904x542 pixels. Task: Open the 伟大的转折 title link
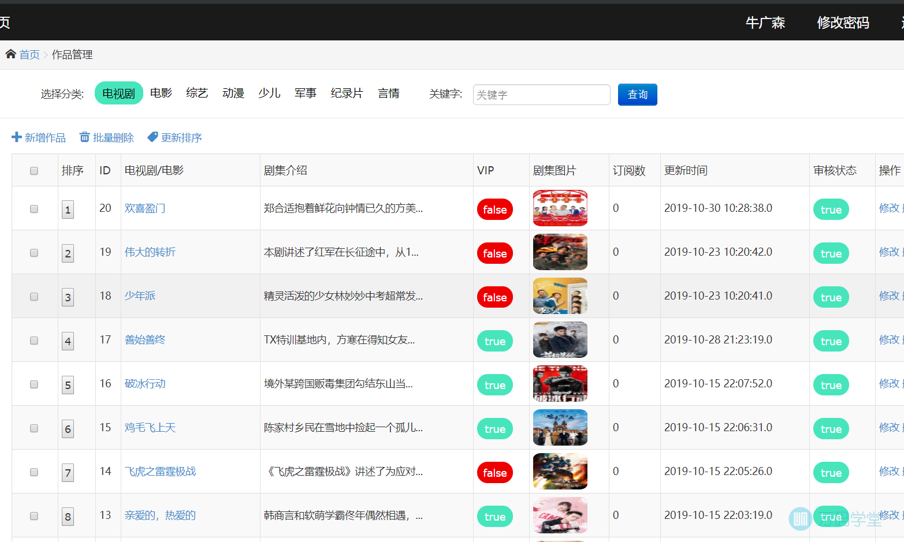[x=150, y=252]
